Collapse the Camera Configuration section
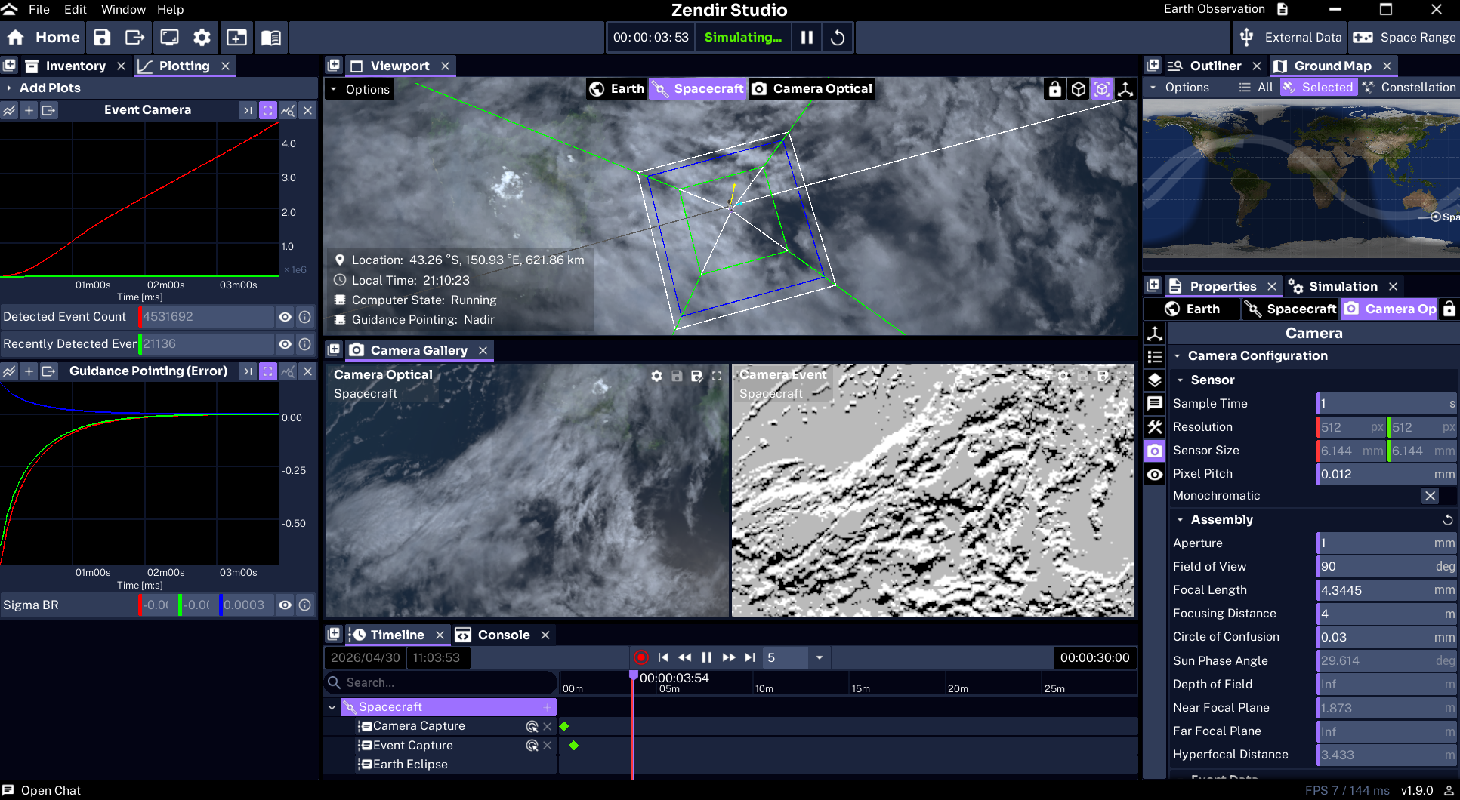This screenshot has width=1460, height=800. coord(1178,356)
